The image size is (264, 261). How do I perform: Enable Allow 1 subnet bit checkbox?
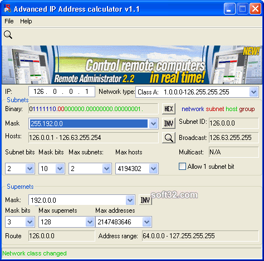click(182, 166)
